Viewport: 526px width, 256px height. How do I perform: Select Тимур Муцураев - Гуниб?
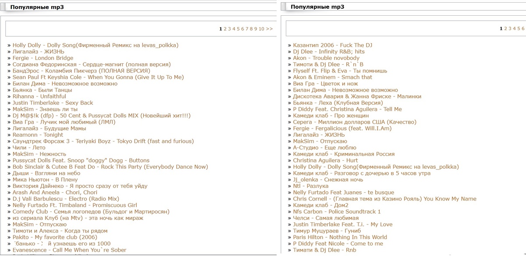point(327,231)
